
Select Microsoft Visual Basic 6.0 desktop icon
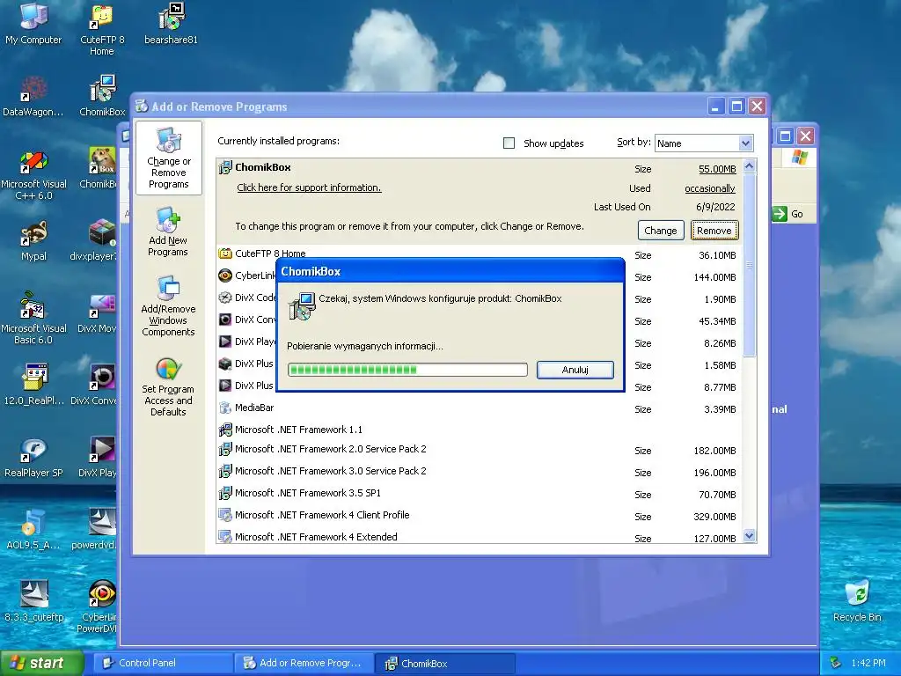pos(33,318)
